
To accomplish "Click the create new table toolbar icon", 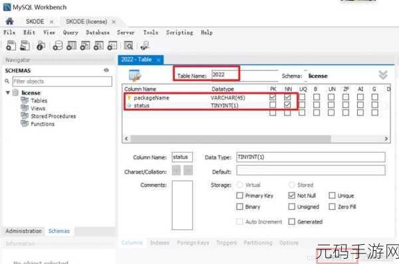I will click(x=71, y=46).
